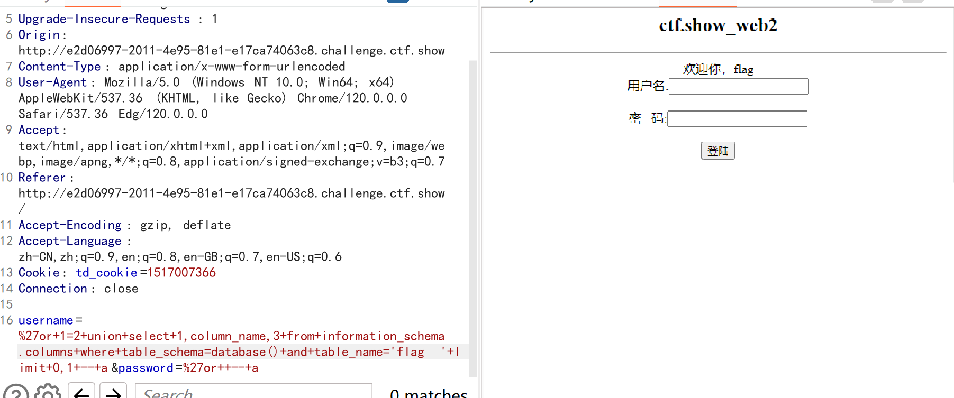Click the User-Agent header name
954x398 pixels.
pos(52,82)
